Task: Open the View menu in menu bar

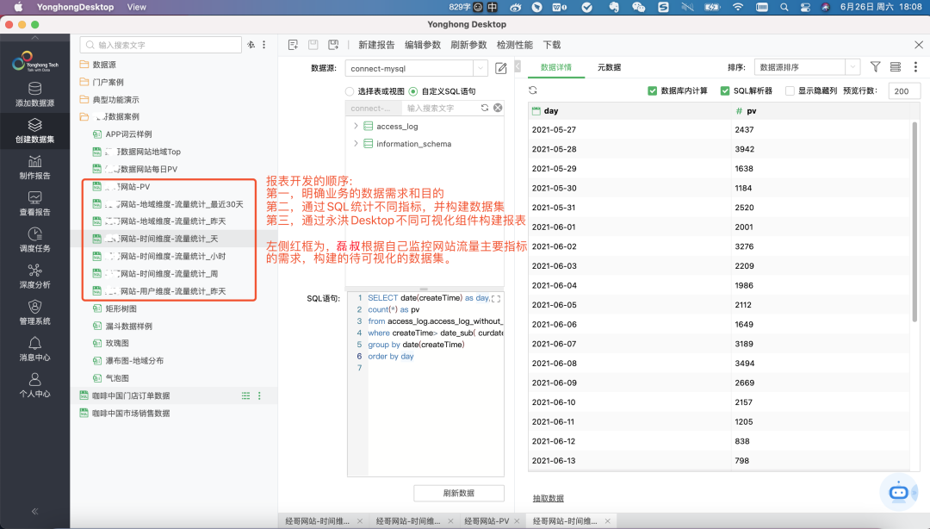Action: coord(136,7)
